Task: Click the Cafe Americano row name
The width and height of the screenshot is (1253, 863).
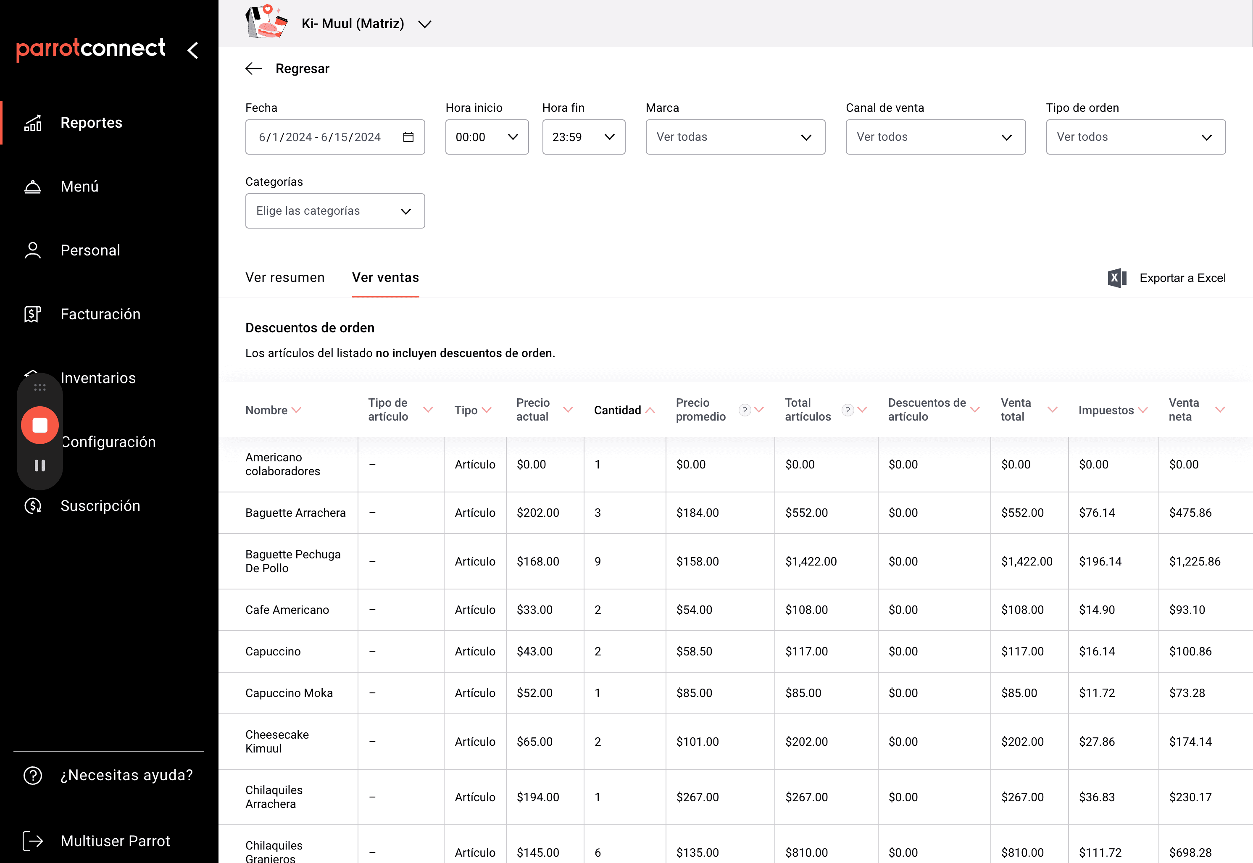Action: pyautogui.click(x=287, y=610)
